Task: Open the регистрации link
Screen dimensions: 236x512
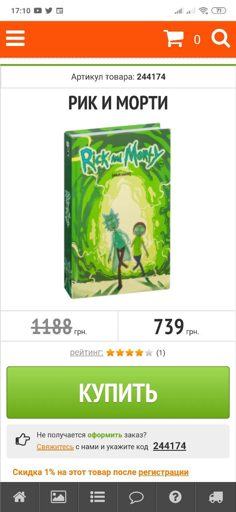Action: click(x=164, y=472)
